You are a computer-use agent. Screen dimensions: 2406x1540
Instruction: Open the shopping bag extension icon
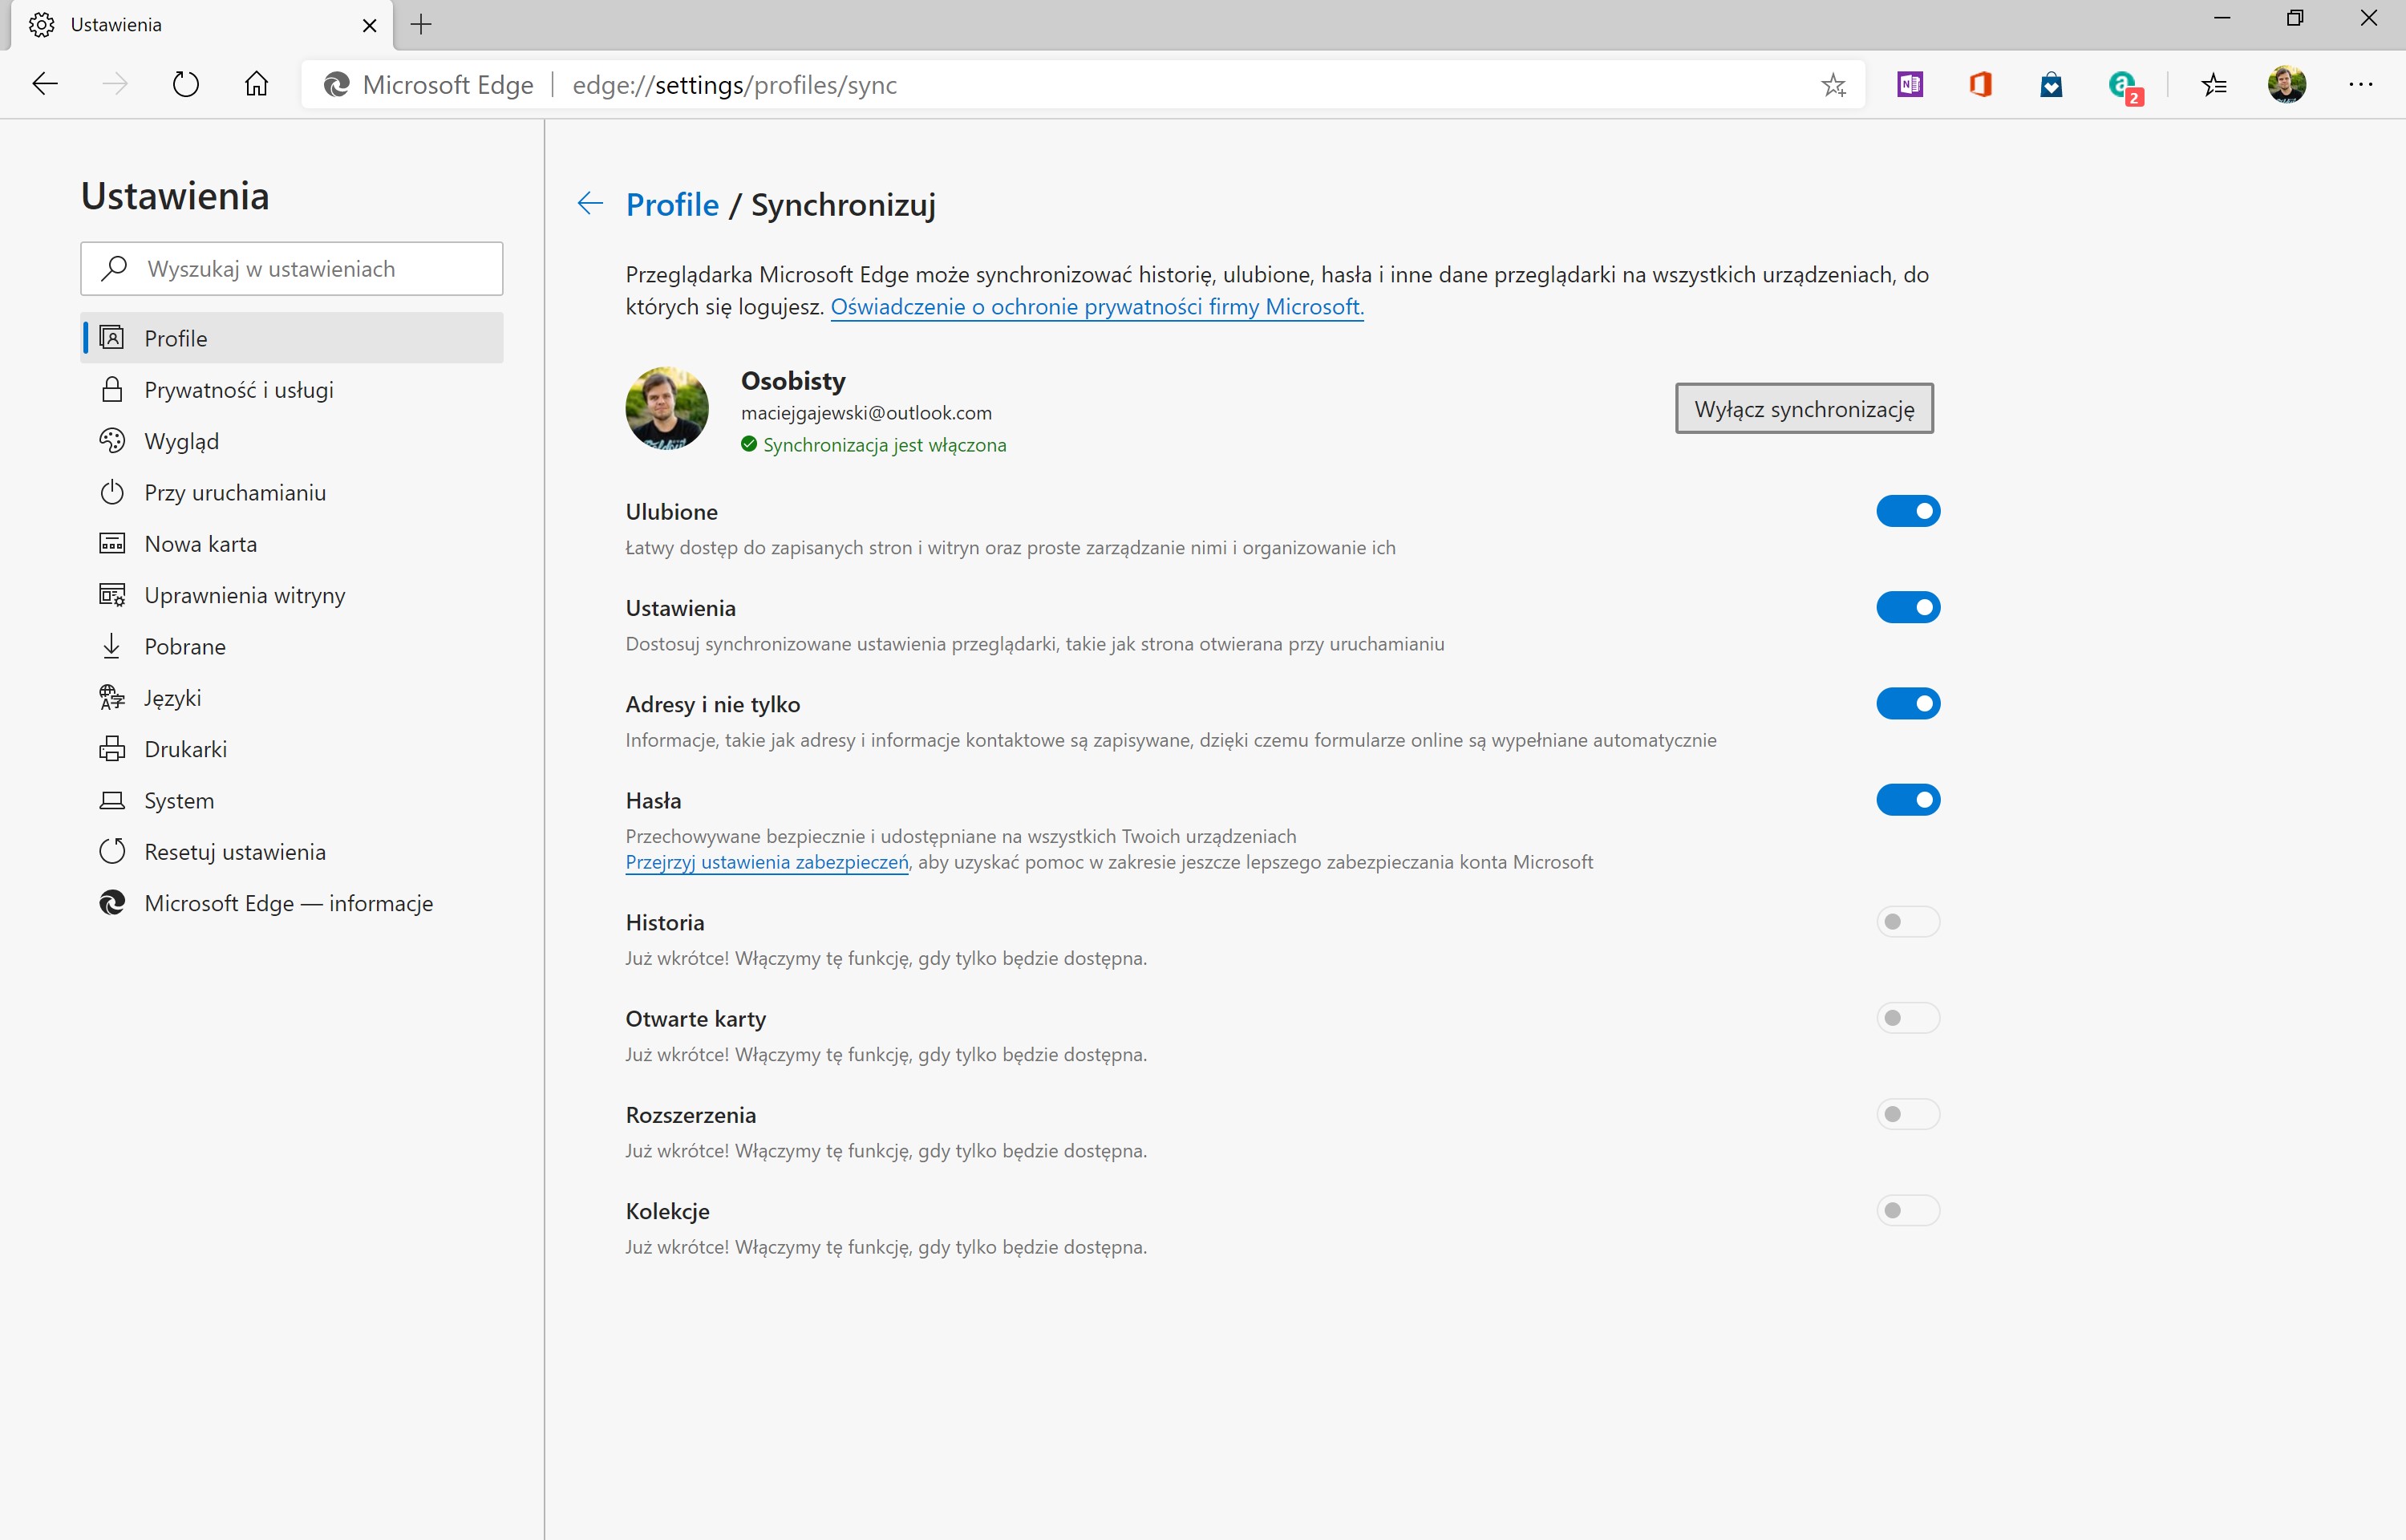click(2052, 84)
